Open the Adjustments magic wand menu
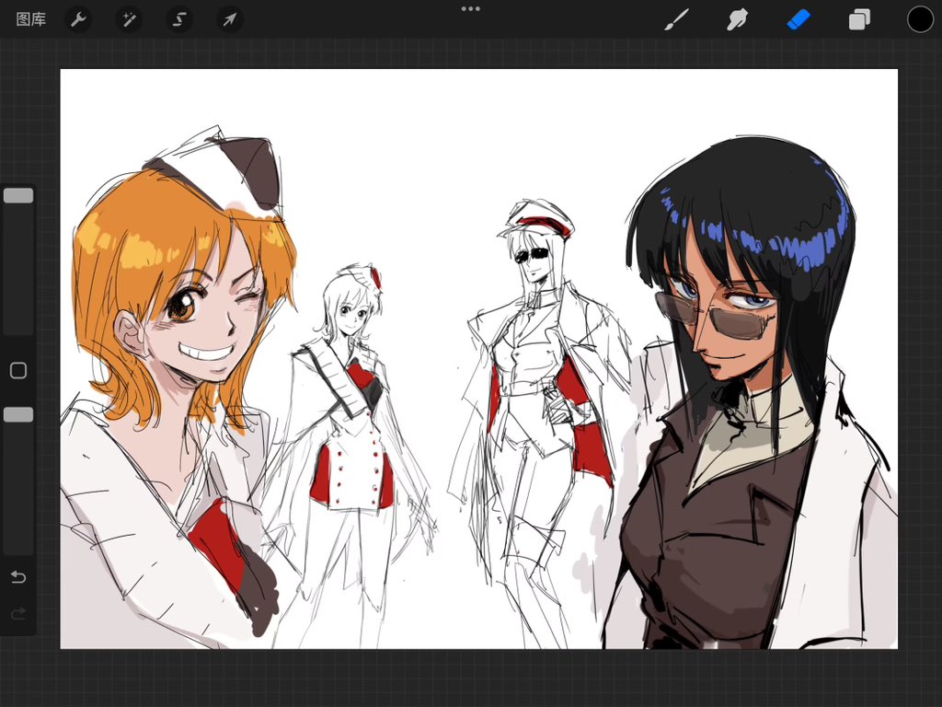The width and height of the screenshot is (942, 707). tap(129, 20)
